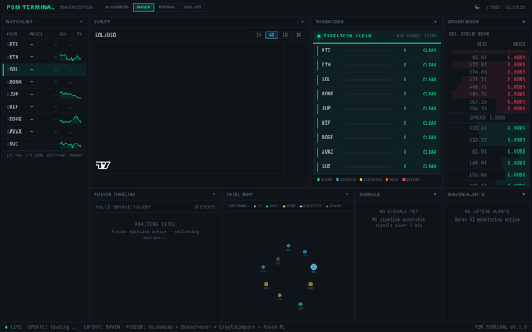532x332 pixels.
Task: Toggle dark mode with the moon icon
Action: (x=477, y=7)
